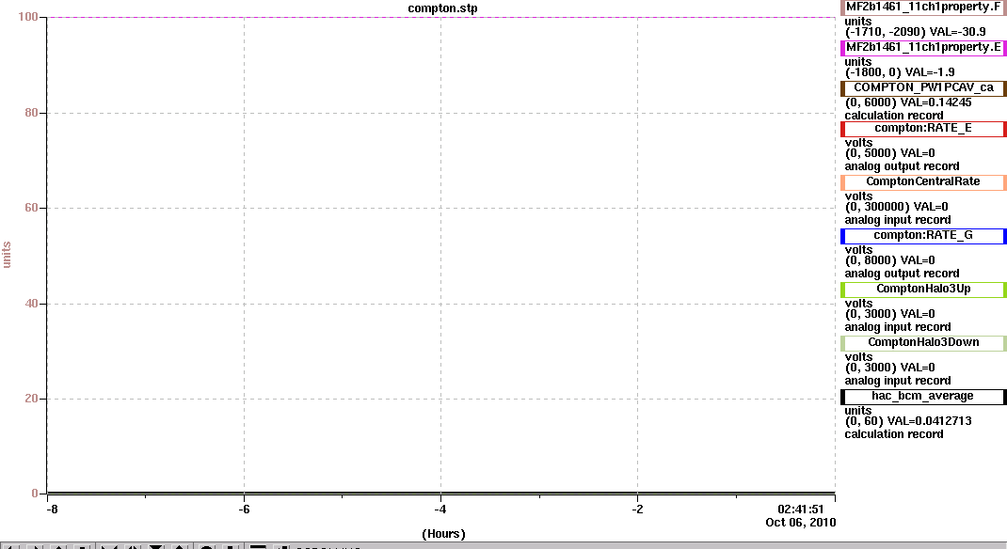Select the MF2b1461_11ch1property.F curve legend button
1007x549 pixels.
(x=923, y=8)
